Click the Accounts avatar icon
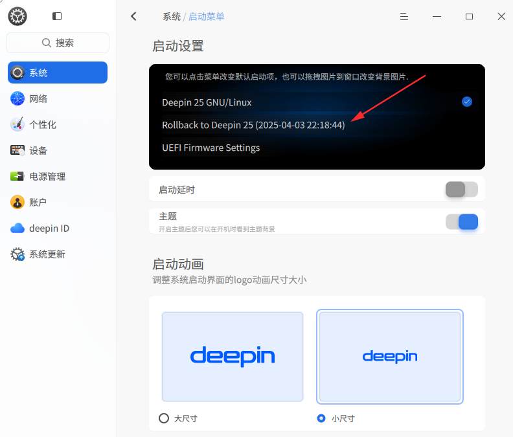 (17, 202)
